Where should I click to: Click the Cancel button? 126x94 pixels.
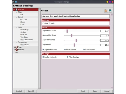[x=107, y=91]
